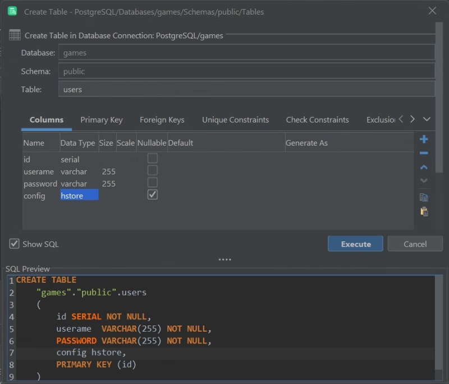Open the Exclusion tab
This screenshot has width=449, height=384.
tap(381, 120)
